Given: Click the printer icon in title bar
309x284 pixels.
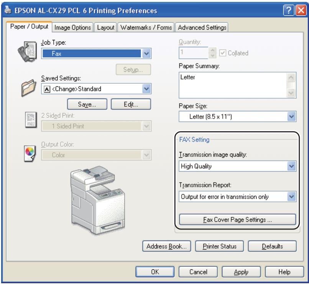Looking at the screenshot, I should pos(8,10).
